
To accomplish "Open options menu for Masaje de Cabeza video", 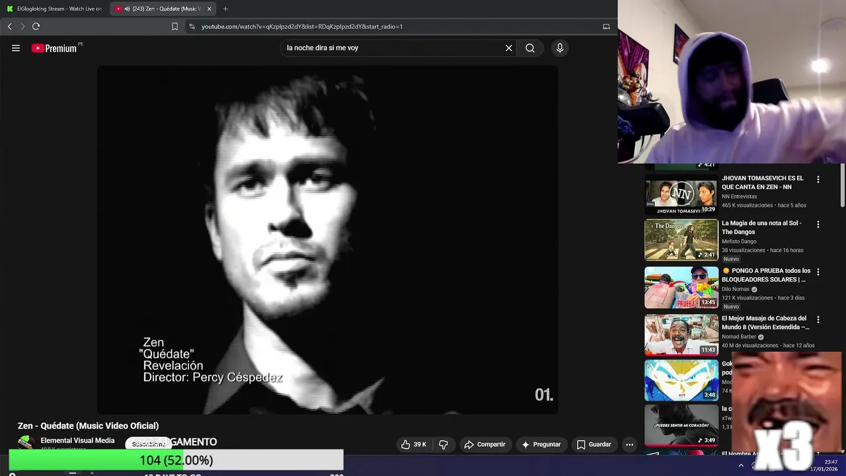I will click(818, 319).
